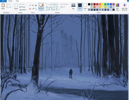
Task: Click the Crop button
Action: pyautogui.click(x=22, y=4)
